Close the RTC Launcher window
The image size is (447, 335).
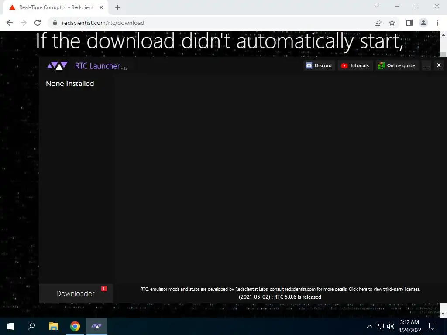[439, 65]
